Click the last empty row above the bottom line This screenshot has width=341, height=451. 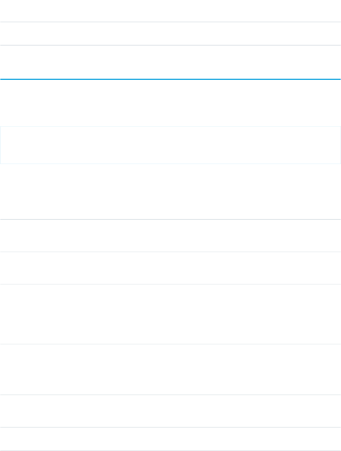(x=170, y=438)
